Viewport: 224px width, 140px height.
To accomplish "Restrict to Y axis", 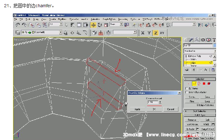I will (149, 33).
